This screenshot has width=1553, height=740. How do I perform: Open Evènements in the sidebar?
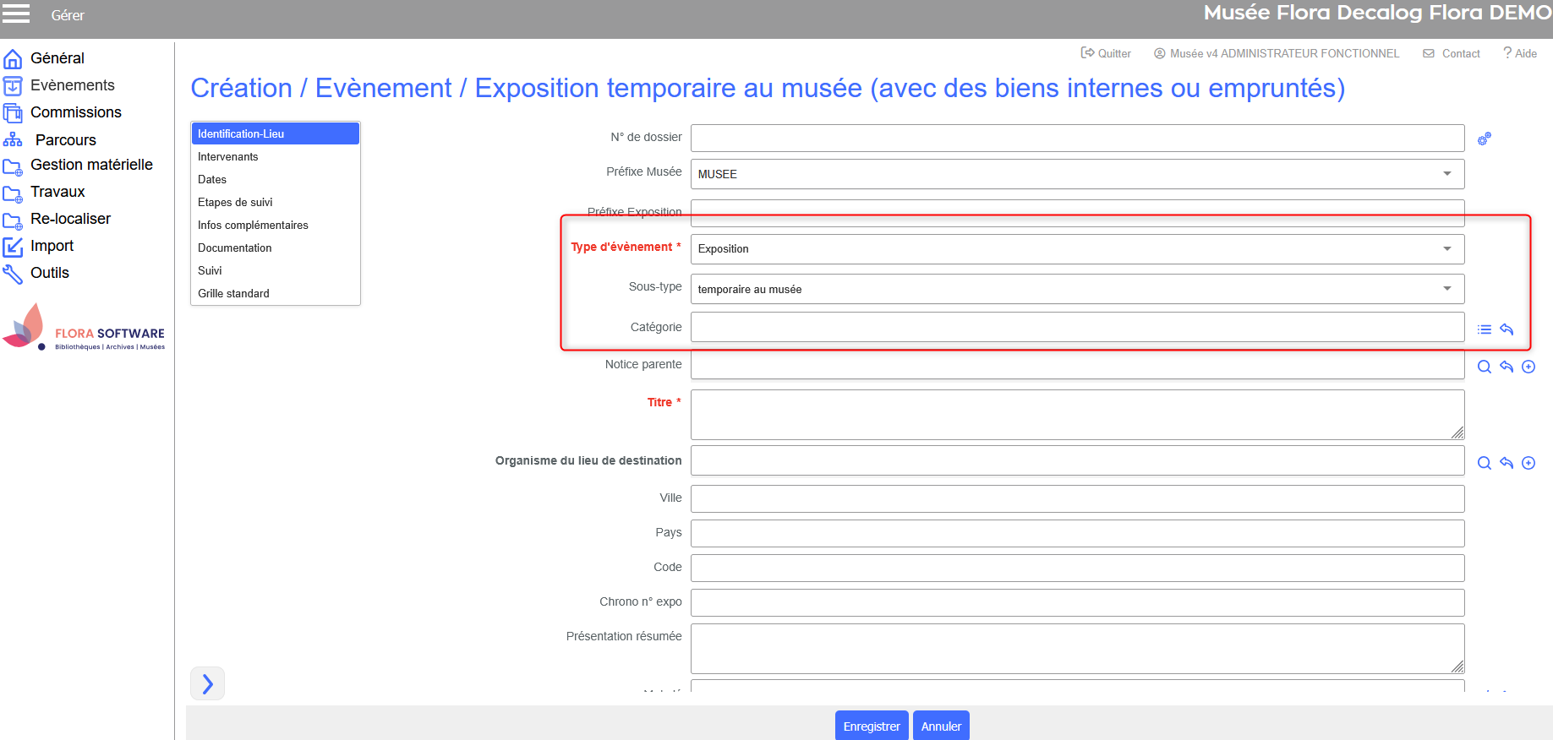tap(72, 85)
